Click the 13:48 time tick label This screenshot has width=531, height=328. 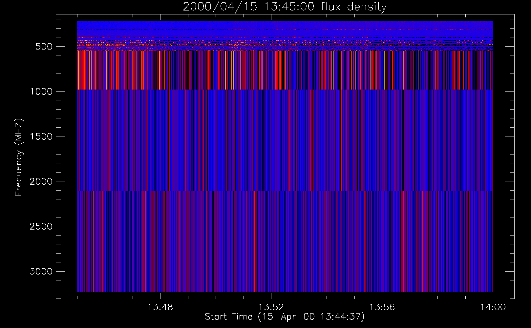160,307
